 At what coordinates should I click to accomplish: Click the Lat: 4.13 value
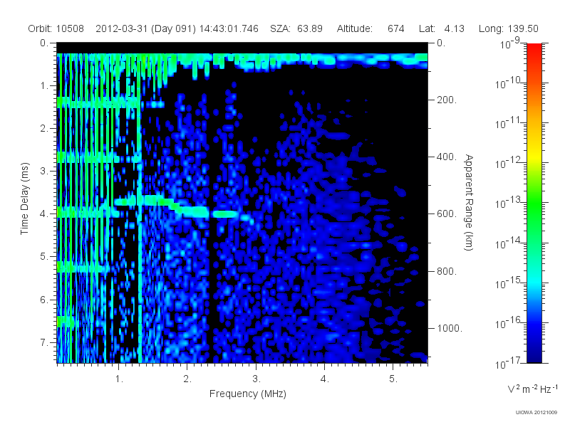pyautogui.click(x=441, y=28)
